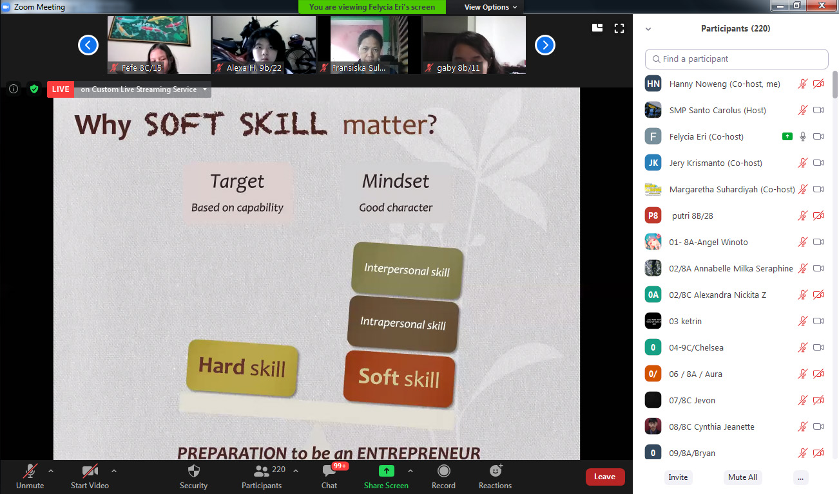Click the Invite button
Screen dimensions: 839x494
[x=678, y=477]
